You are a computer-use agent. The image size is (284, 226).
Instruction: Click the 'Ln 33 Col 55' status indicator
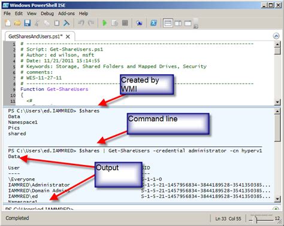(x=228, y=219)
